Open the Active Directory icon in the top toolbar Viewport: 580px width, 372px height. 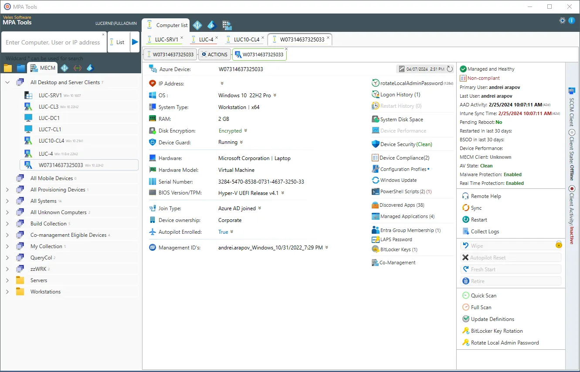(x=197, y=25)
